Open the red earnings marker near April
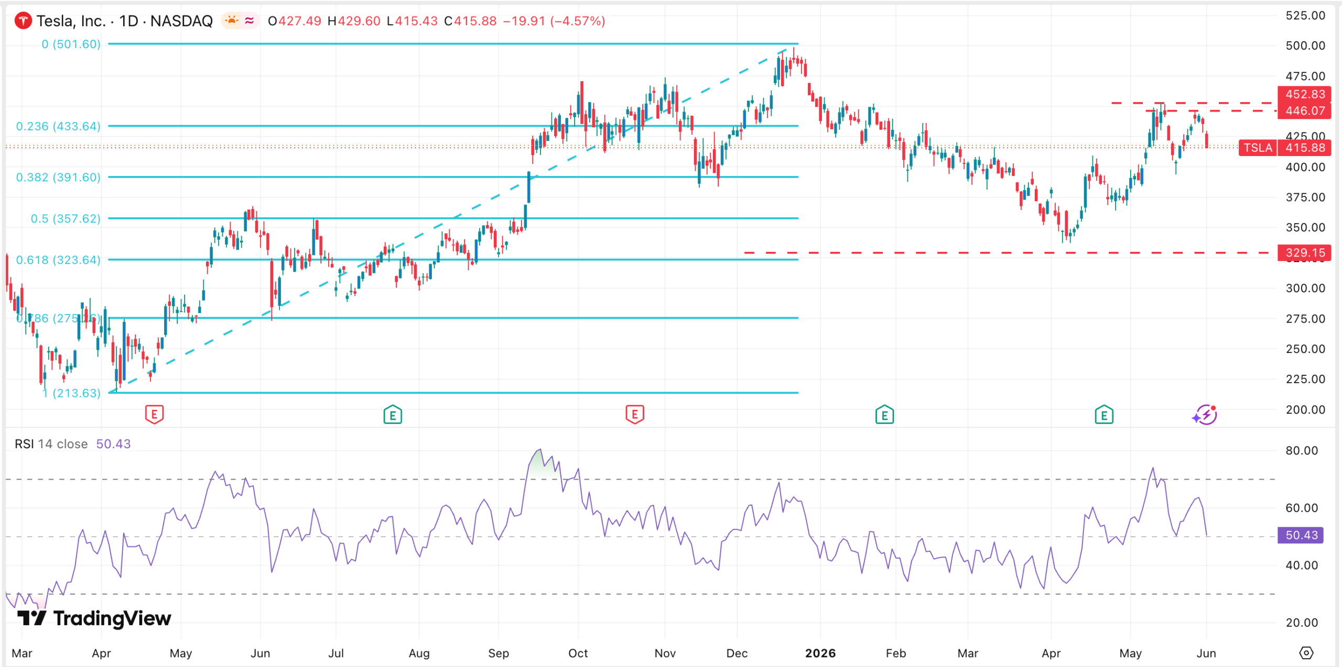Image resolution: width=1342 pixels, height=667 pixels. click(154, 415)
